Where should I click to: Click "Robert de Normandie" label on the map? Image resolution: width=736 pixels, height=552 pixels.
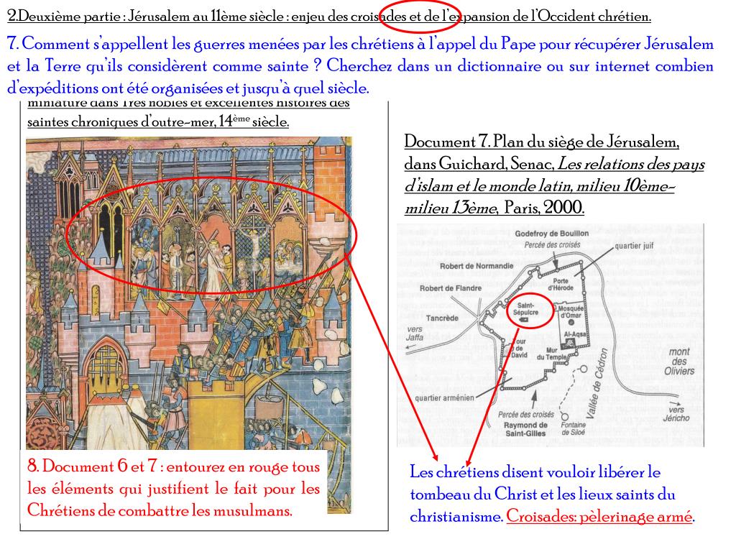477,266
